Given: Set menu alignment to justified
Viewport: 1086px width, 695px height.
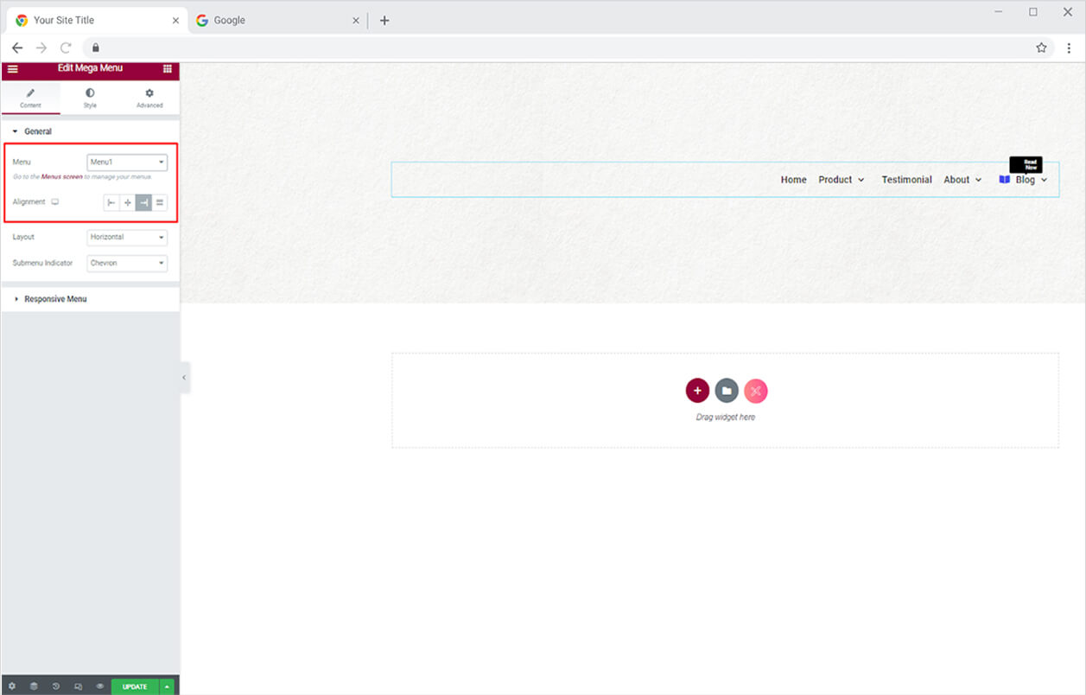Looking at the screenshot, I should 160,202.
